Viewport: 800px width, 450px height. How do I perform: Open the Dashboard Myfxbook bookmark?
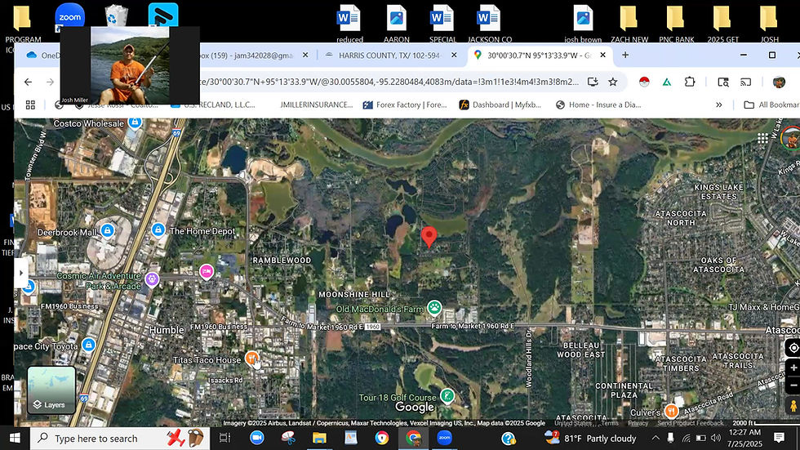click(500, 105)
